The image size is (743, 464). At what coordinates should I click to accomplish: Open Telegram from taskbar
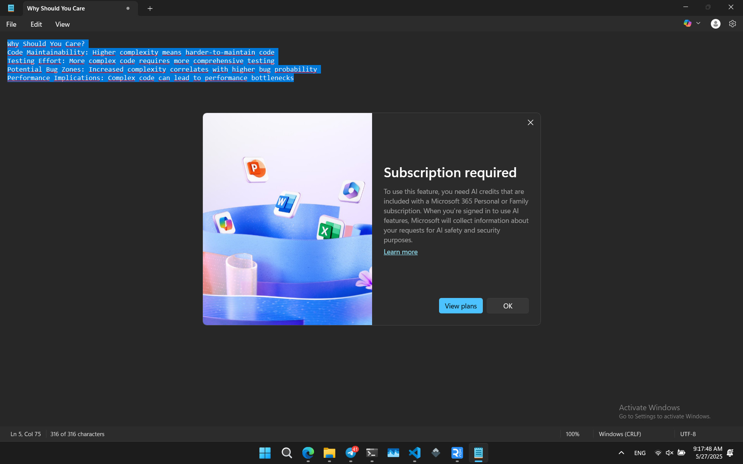coord(351,453)
